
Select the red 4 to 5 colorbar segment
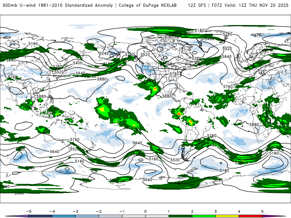point(251,216)
